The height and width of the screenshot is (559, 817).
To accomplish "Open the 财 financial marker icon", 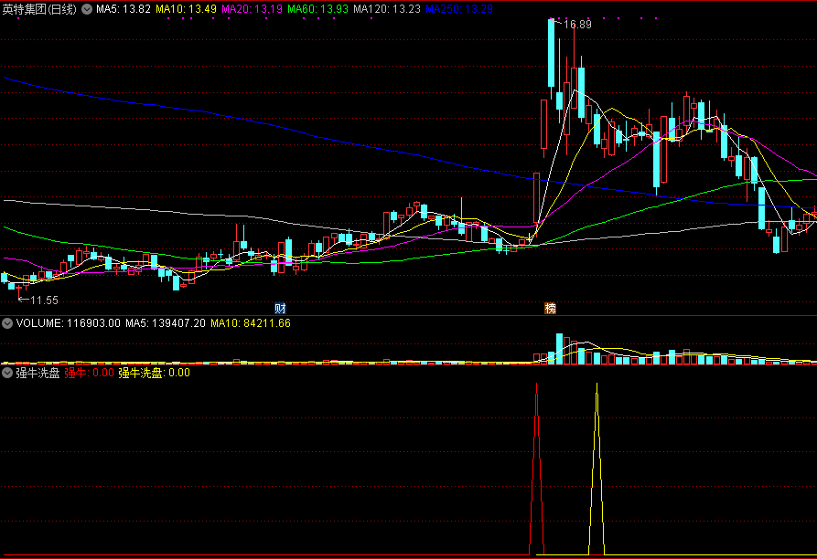I will tap(280, 309).
